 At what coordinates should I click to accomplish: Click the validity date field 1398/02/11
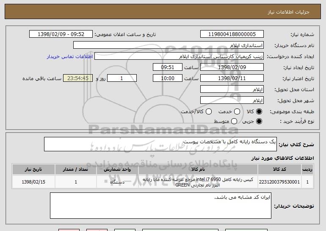click(x=232, y=78)
